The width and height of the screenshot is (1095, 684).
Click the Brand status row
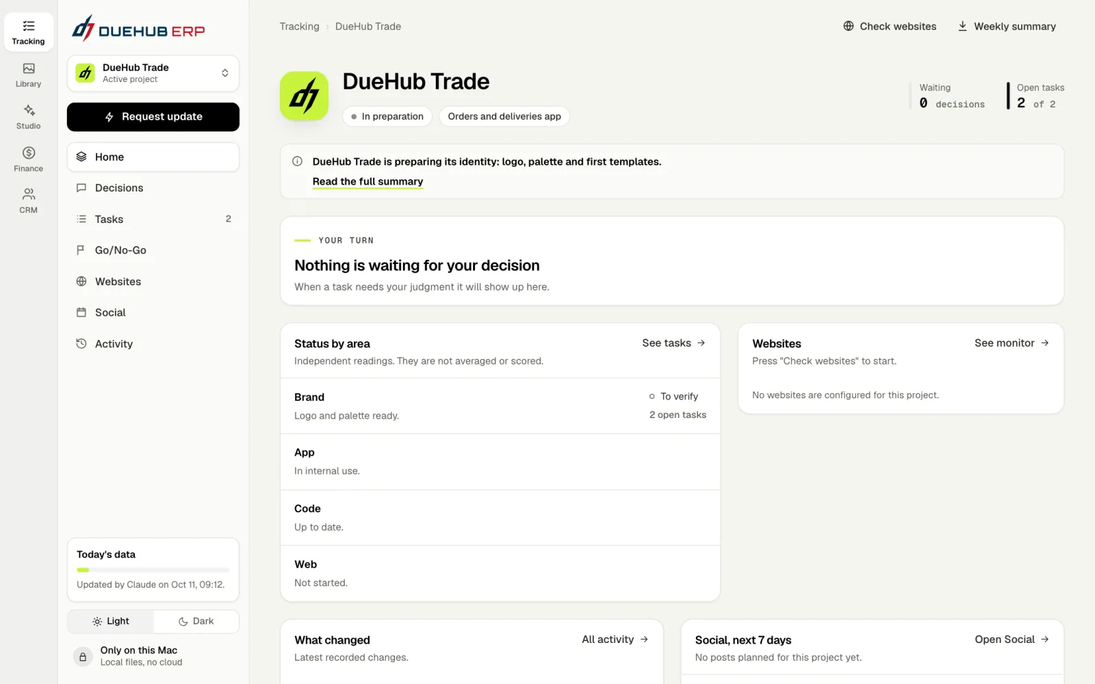point(500,406)
